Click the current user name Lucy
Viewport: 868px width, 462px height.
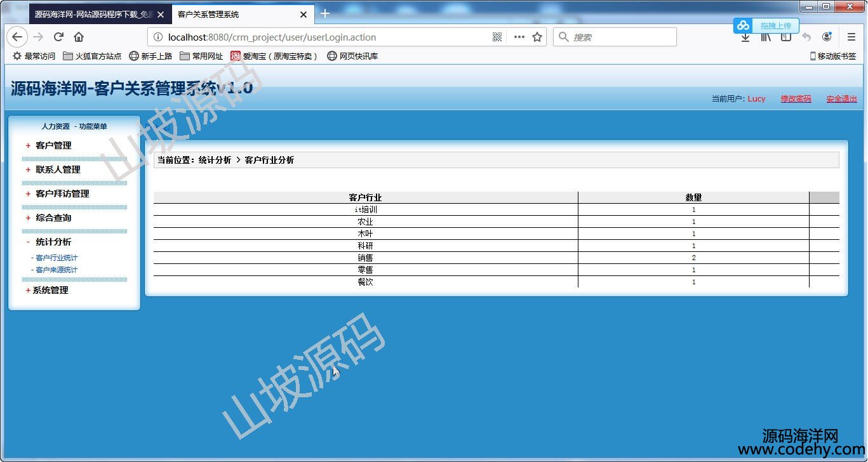pyautogui.click(x=756, y=99)
